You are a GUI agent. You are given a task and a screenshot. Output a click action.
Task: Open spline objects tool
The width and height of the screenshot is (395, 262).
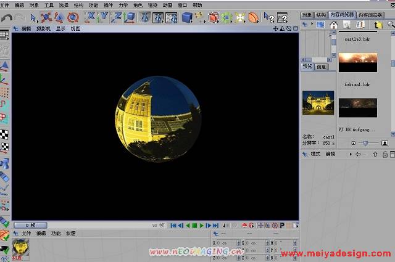pyautogui.click(x=200, y=18)
